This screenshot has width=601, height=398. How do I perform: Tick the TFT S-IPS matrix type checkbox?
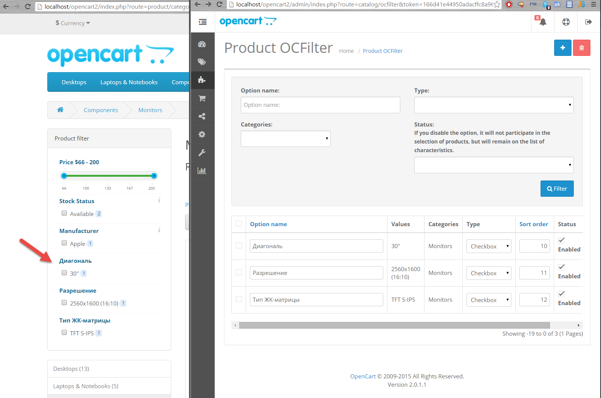64,333
